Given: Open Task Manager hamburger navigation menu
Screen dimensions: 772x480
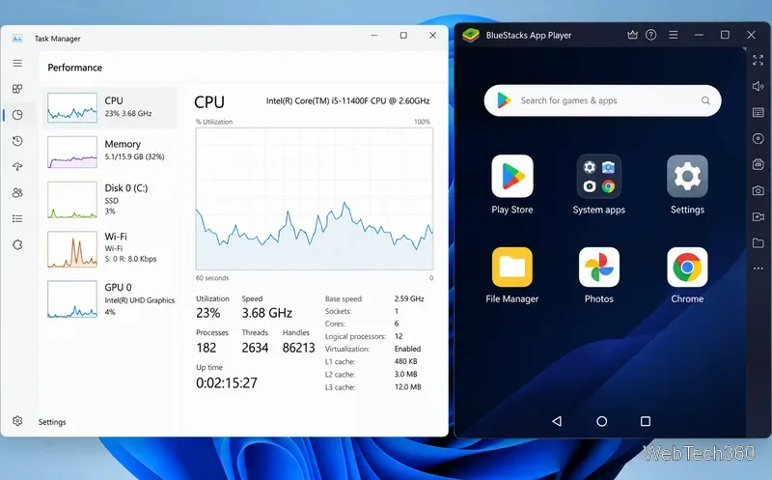Looking at the screenshot, I should coord(17,63).
